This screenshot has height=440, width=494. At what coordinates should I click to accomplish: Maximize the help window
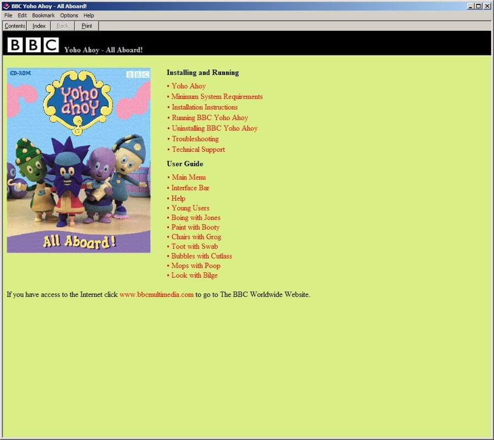pos(479,6)
